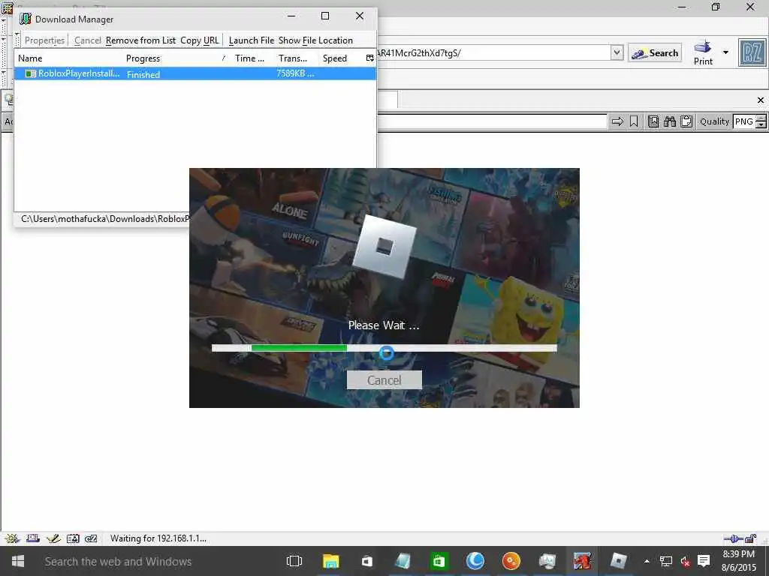Click the orange round icon on the taskbar
This screenshot has width=769, height=576.
511,561
